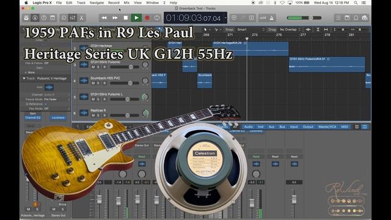Open Freeze Mode Pre Fader dropdown

click(57, 99)
